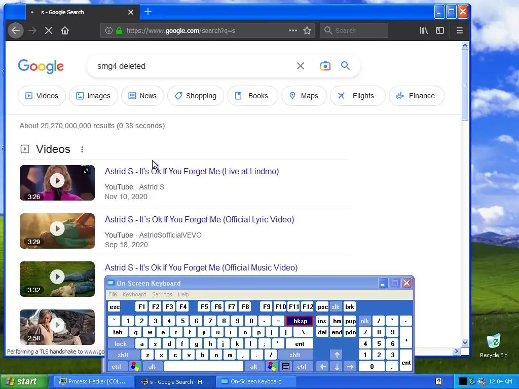Viewport: 519px width, 389px height.
Task: Search by image camera icon
Action: point(325,66)
